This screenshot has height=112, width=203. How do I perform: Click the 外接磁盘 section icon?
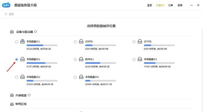(x=12, y=95)
